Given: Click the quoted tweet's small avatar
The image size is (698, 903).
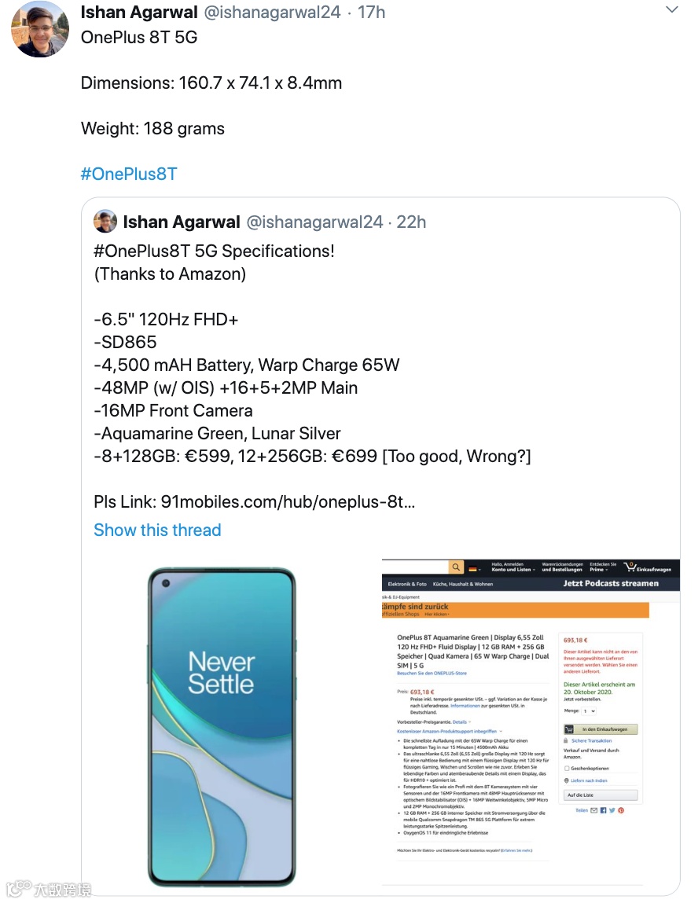Looking at the screenshot, I should [105, 221].
